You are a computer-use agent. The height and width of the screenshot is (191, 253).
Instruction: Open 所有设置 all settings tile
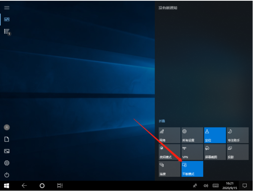pyautogui.click(x=192, y=135)
